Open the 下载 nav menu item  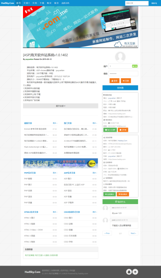(x=42, y=3)
